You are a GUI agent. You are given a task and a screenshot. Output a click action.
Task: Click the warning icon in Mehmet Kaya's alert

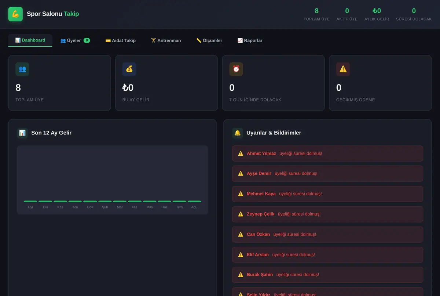[x=241, y=194]
